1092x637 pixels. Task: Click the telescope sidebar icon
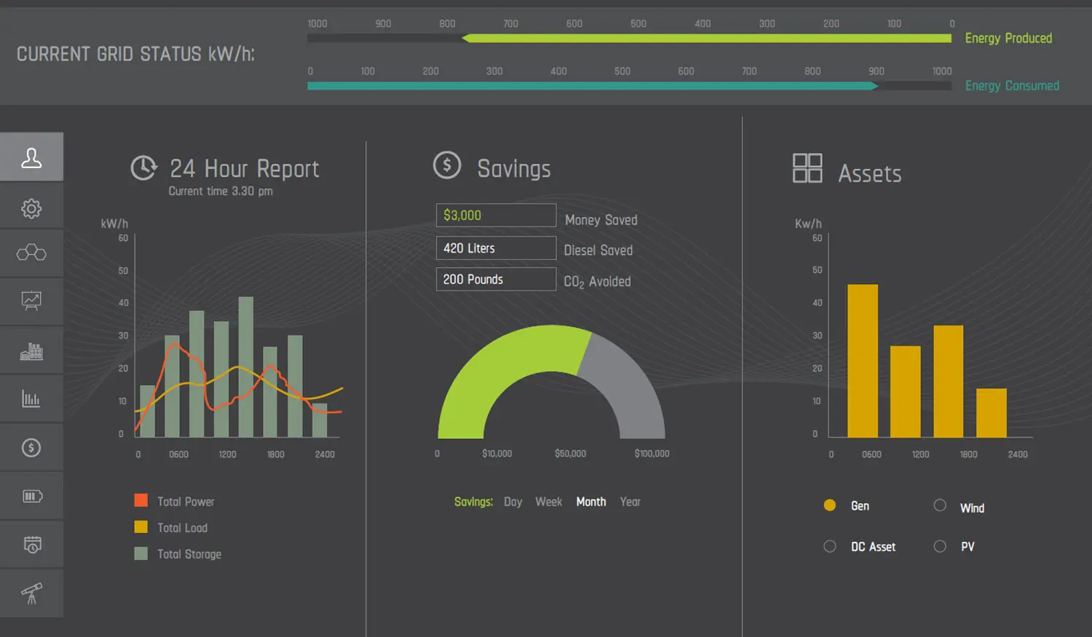(31, 593)
